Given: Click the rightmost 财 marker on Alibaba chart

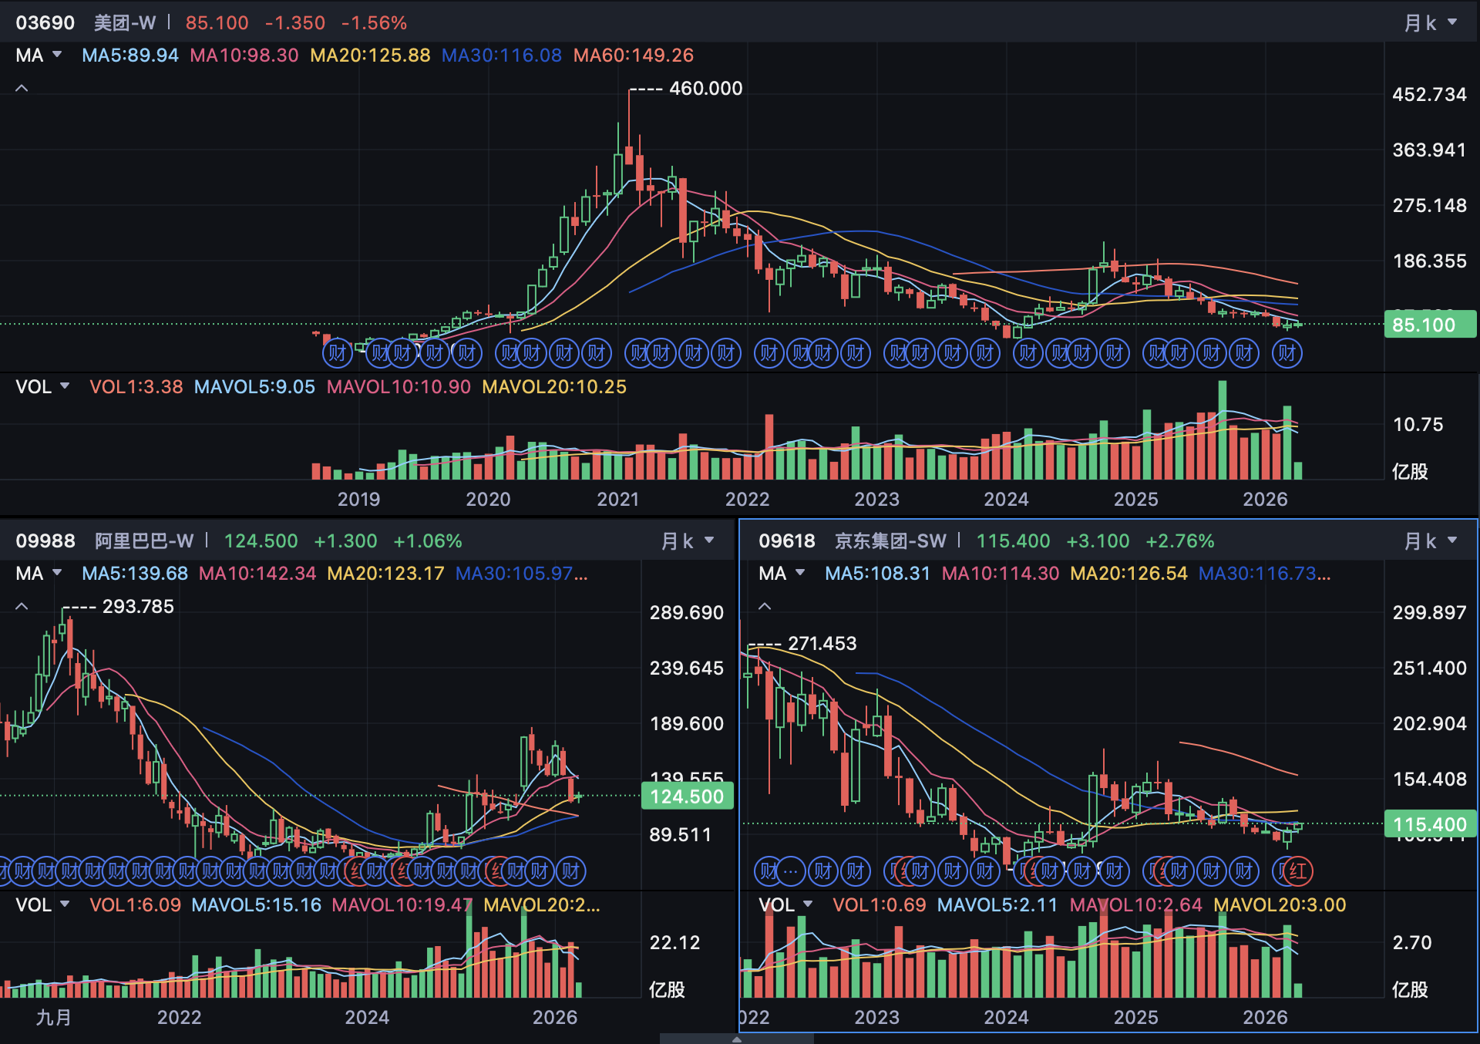Looking at the screenshot, I should pos(570,871).
